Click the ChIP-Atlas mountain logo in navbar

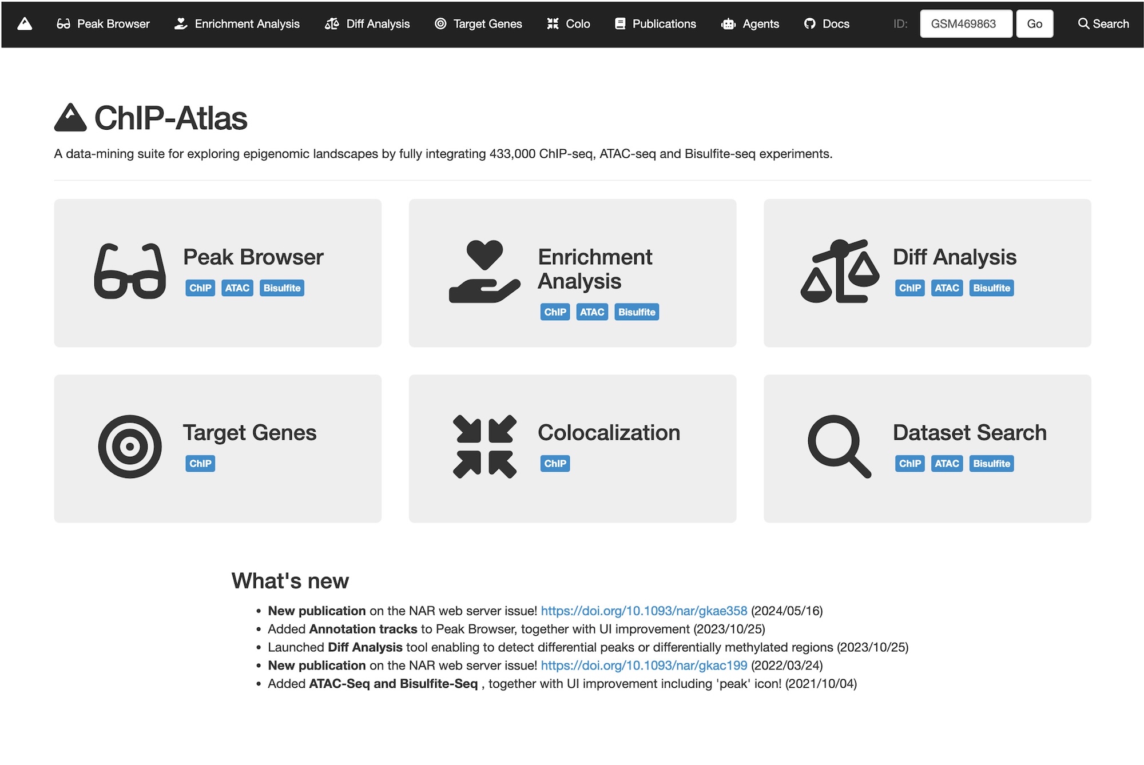click(x=25, y=23)
